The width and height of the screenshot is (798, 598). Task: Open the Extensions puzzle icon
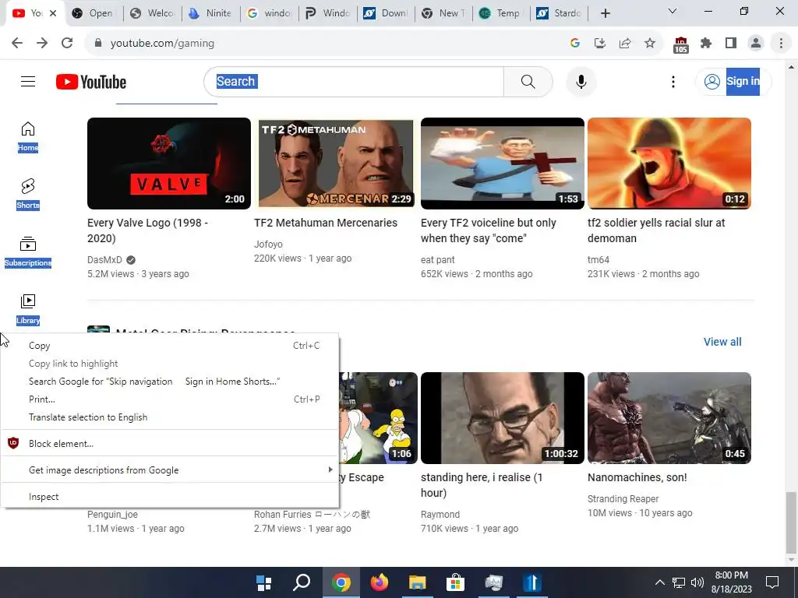[705, 44]
